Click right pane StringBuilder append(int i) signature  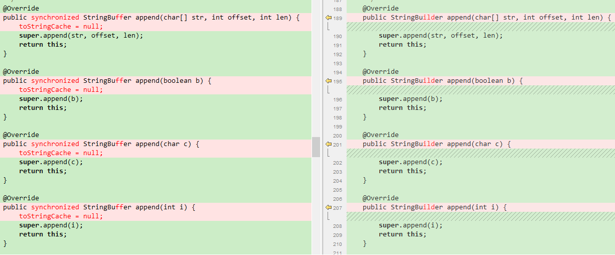pyautogui.click(x=435, y=207)
